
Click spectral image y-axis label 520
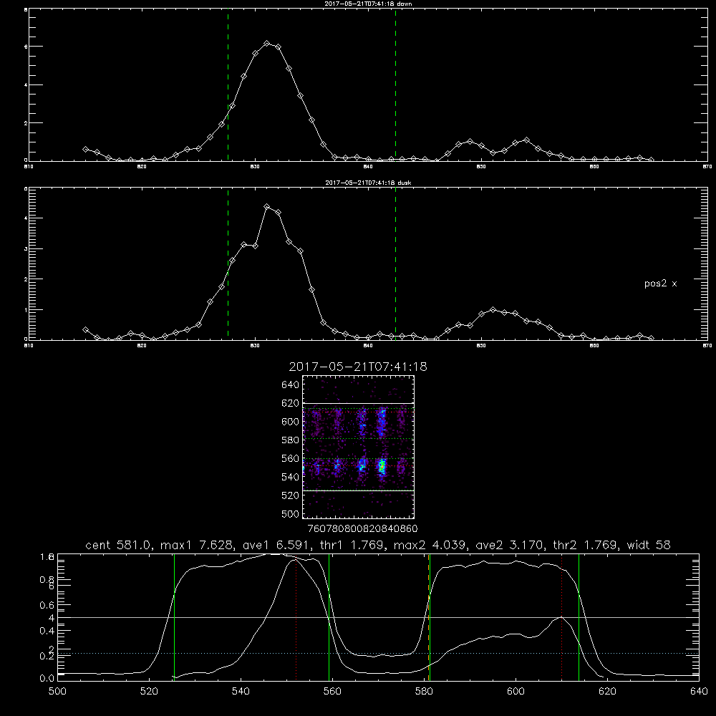pyautogui.click(x=291, y=495)
